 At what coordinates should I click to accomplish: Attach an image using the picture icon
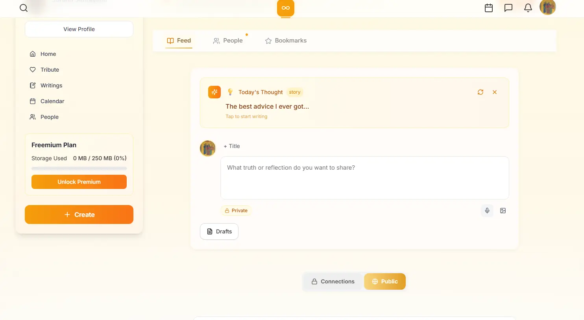coord(503,211)
